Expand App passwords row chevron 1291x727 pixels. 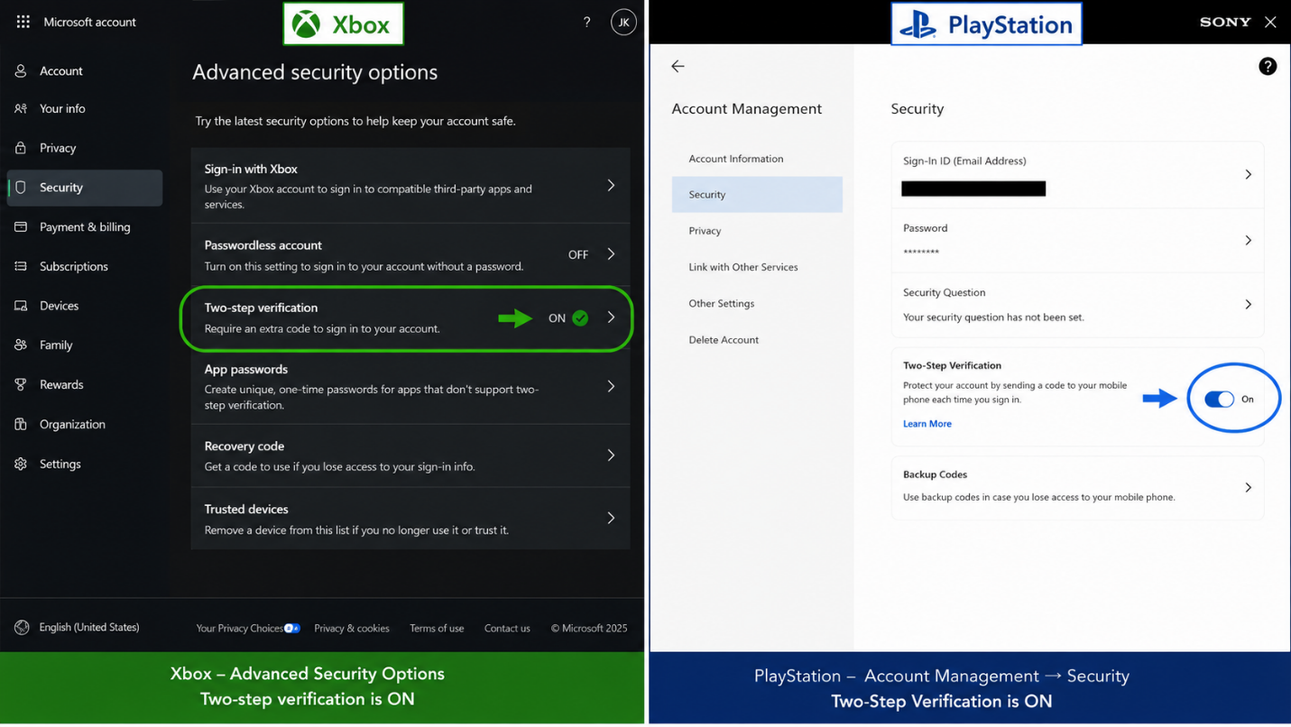(611, 386)
